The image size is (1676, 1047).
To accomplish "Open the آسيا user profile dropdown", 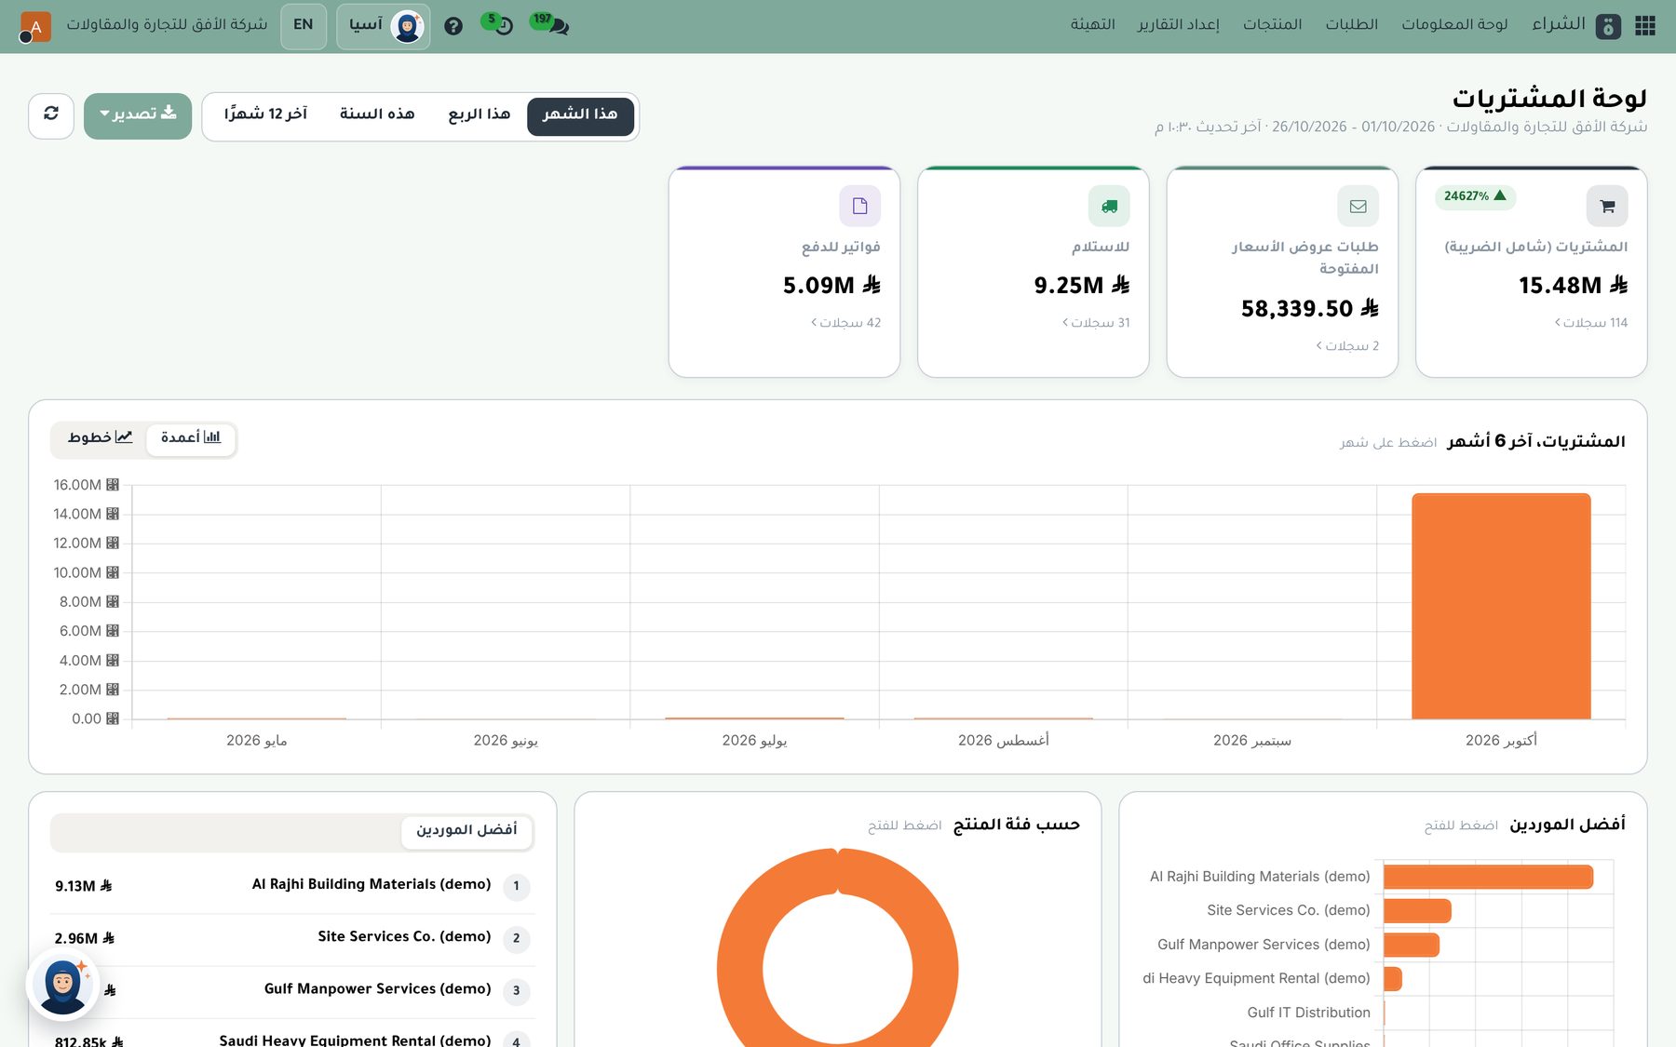I will click(384, 25).
